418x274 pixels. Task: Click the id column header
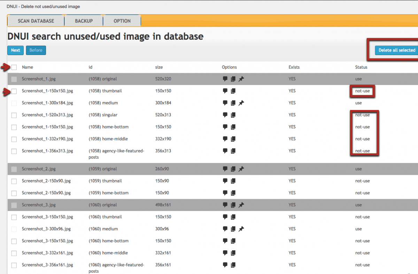(x=91, y=67)
